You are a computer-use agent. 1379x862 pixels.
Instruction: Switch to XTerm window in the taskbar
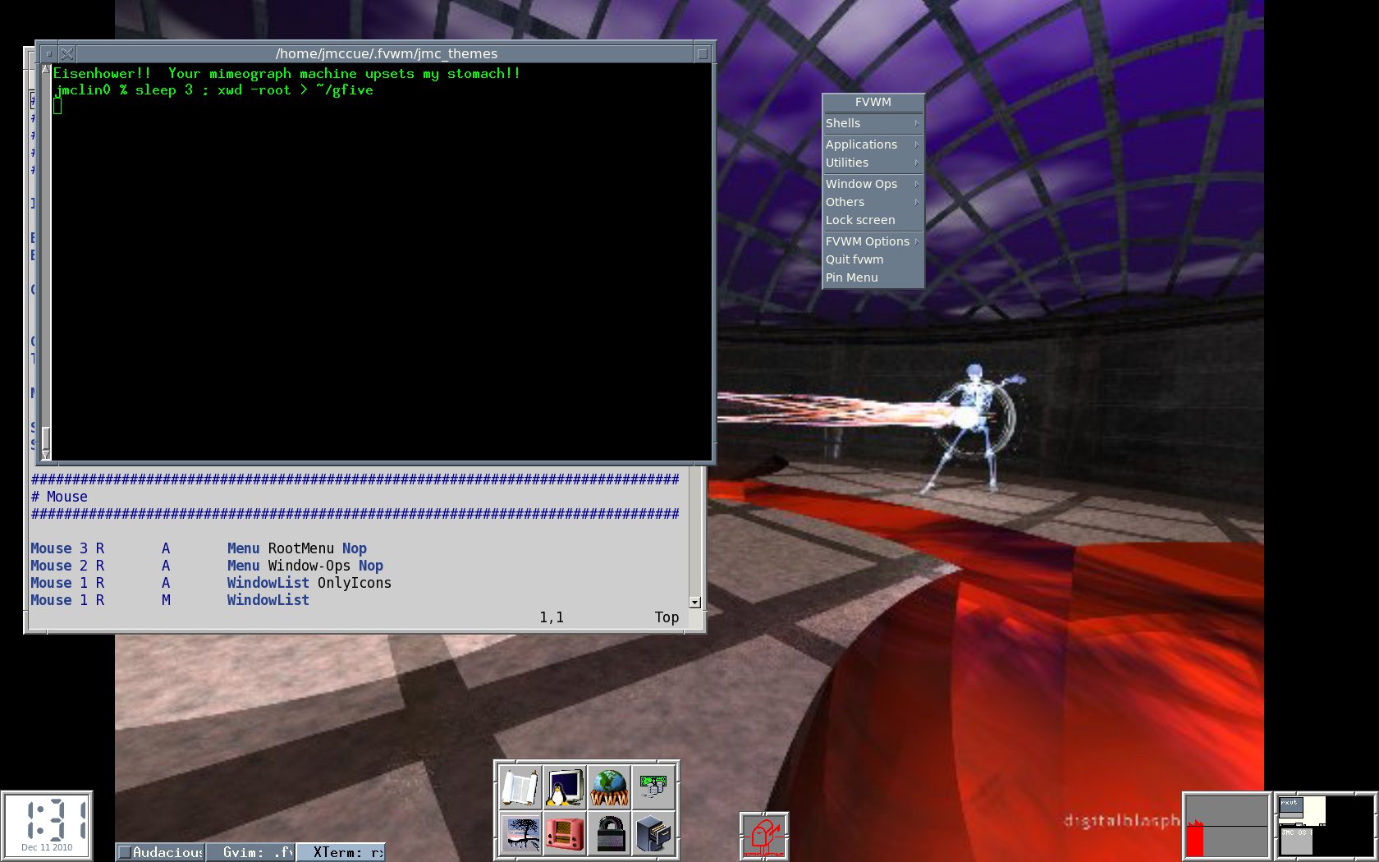[x=340, y=852]
